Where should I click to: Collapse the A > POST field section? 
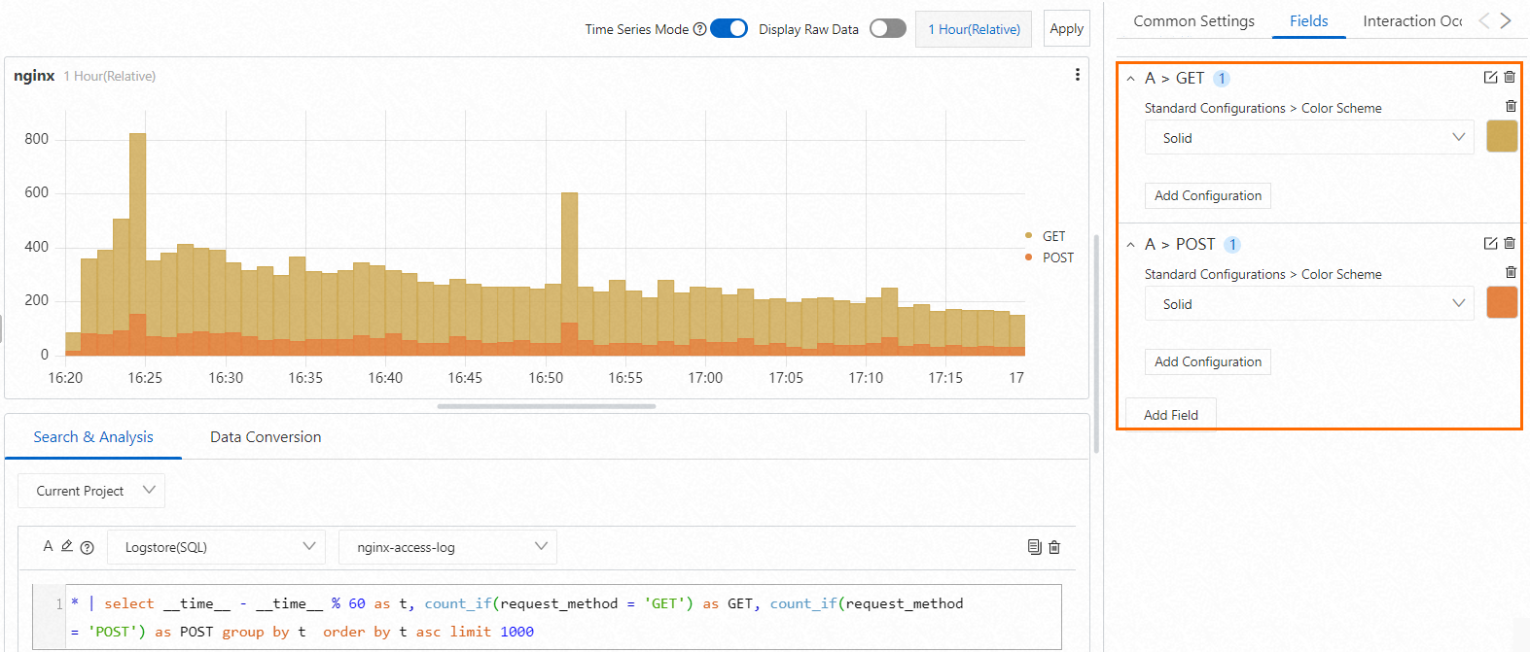click(1130, 245)
